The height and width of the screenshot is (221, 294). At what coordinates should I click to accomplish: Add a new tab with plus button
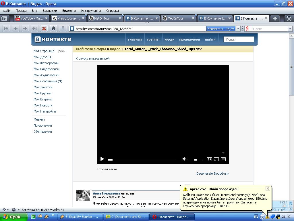point(275,18)
